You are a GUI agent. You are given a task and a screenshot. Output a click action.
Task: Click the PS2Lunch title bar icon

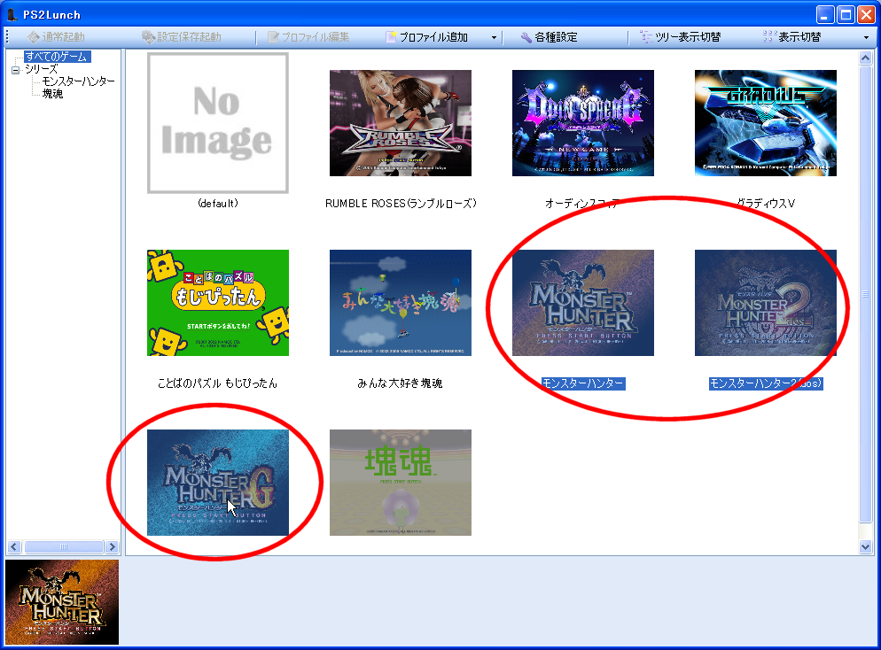(12, 14)
